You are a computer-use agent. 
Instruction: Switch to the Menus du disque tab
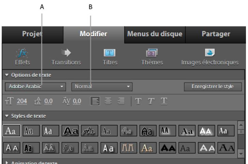pyautogui.click(x=155, y=35)
